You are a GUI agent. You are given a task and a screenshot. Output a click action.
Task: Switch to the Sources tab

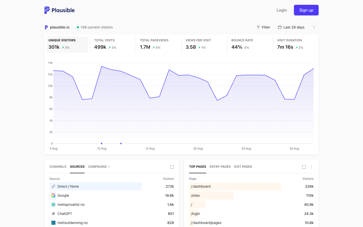point(77,167)
